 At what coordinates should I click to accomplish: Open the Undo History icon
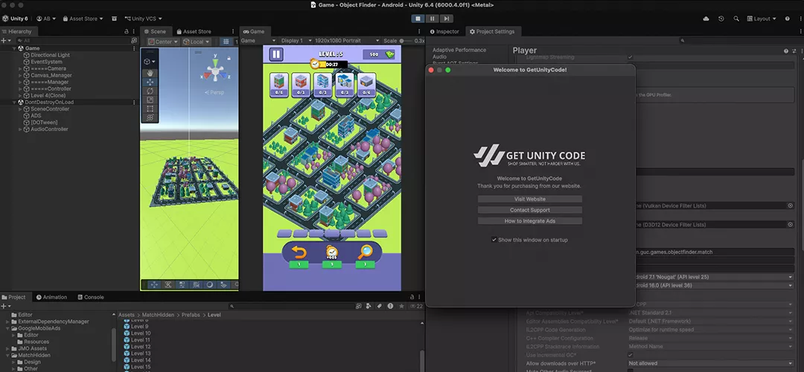(721, 18)
